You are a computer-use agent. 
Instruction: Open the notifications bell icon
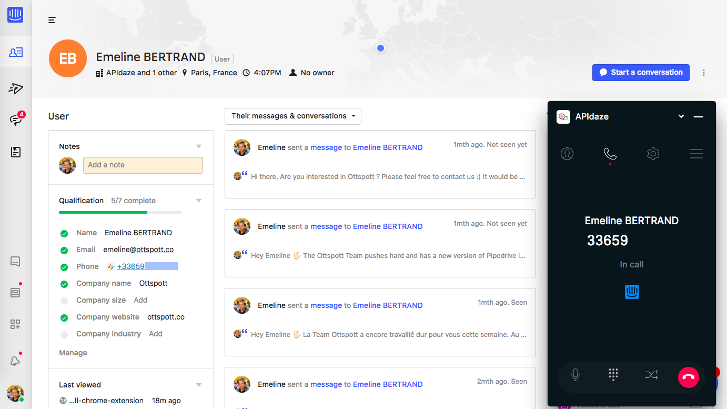coord(15,361)
